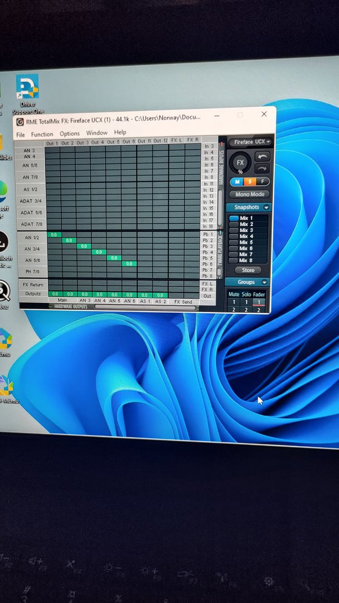Open the Options menu

70,133
